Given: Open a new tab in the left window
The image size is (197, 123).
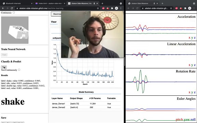Looking at the screenshot, I should point(102,3).
